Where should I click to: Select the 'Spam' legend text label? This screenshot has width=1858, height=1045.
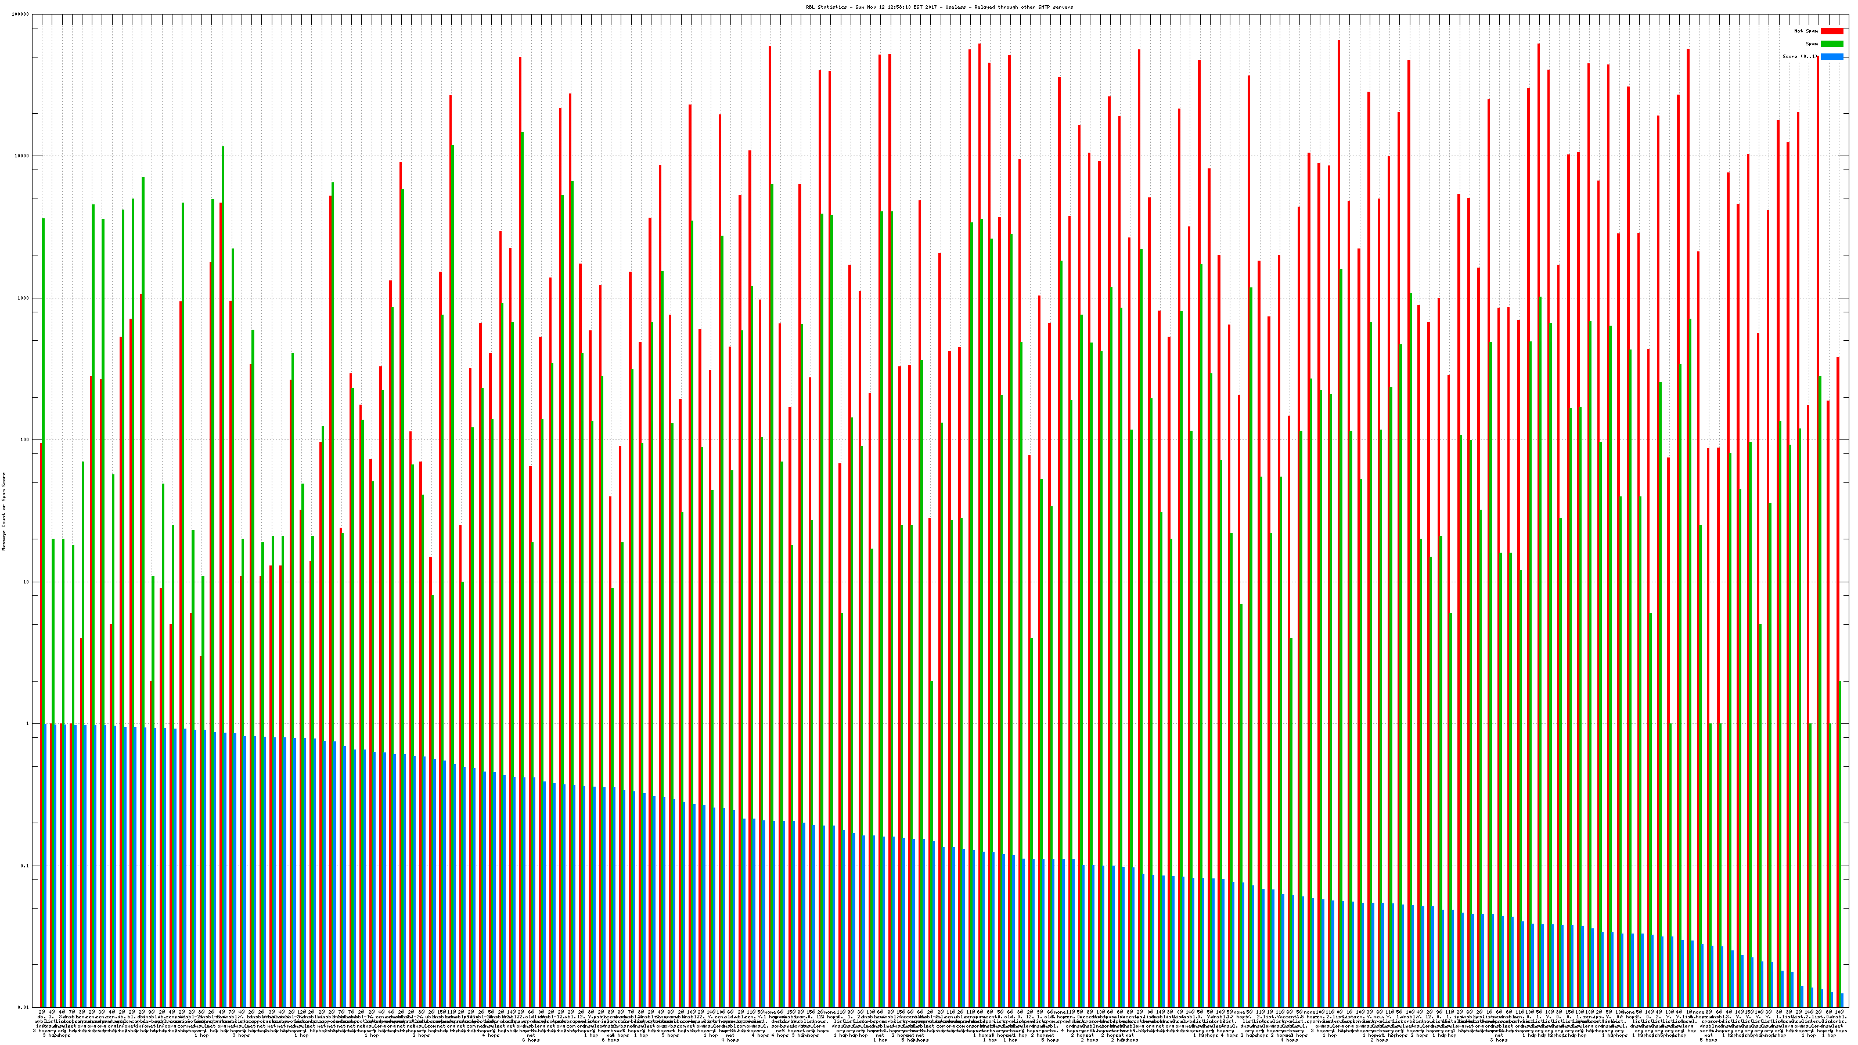[x=1812, y=44]
